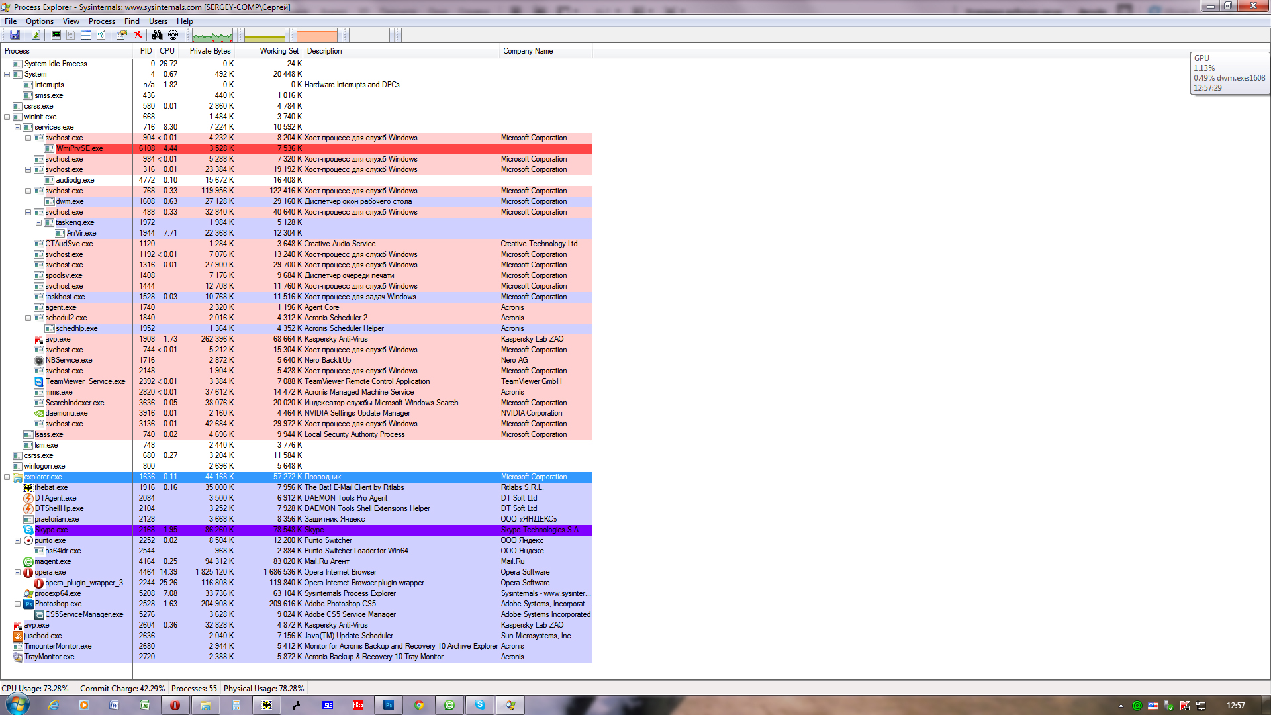Click the View DLLs/Handles toolbar icon
The width and height of the screenshot is (1271, 715).
pos(101,35)
